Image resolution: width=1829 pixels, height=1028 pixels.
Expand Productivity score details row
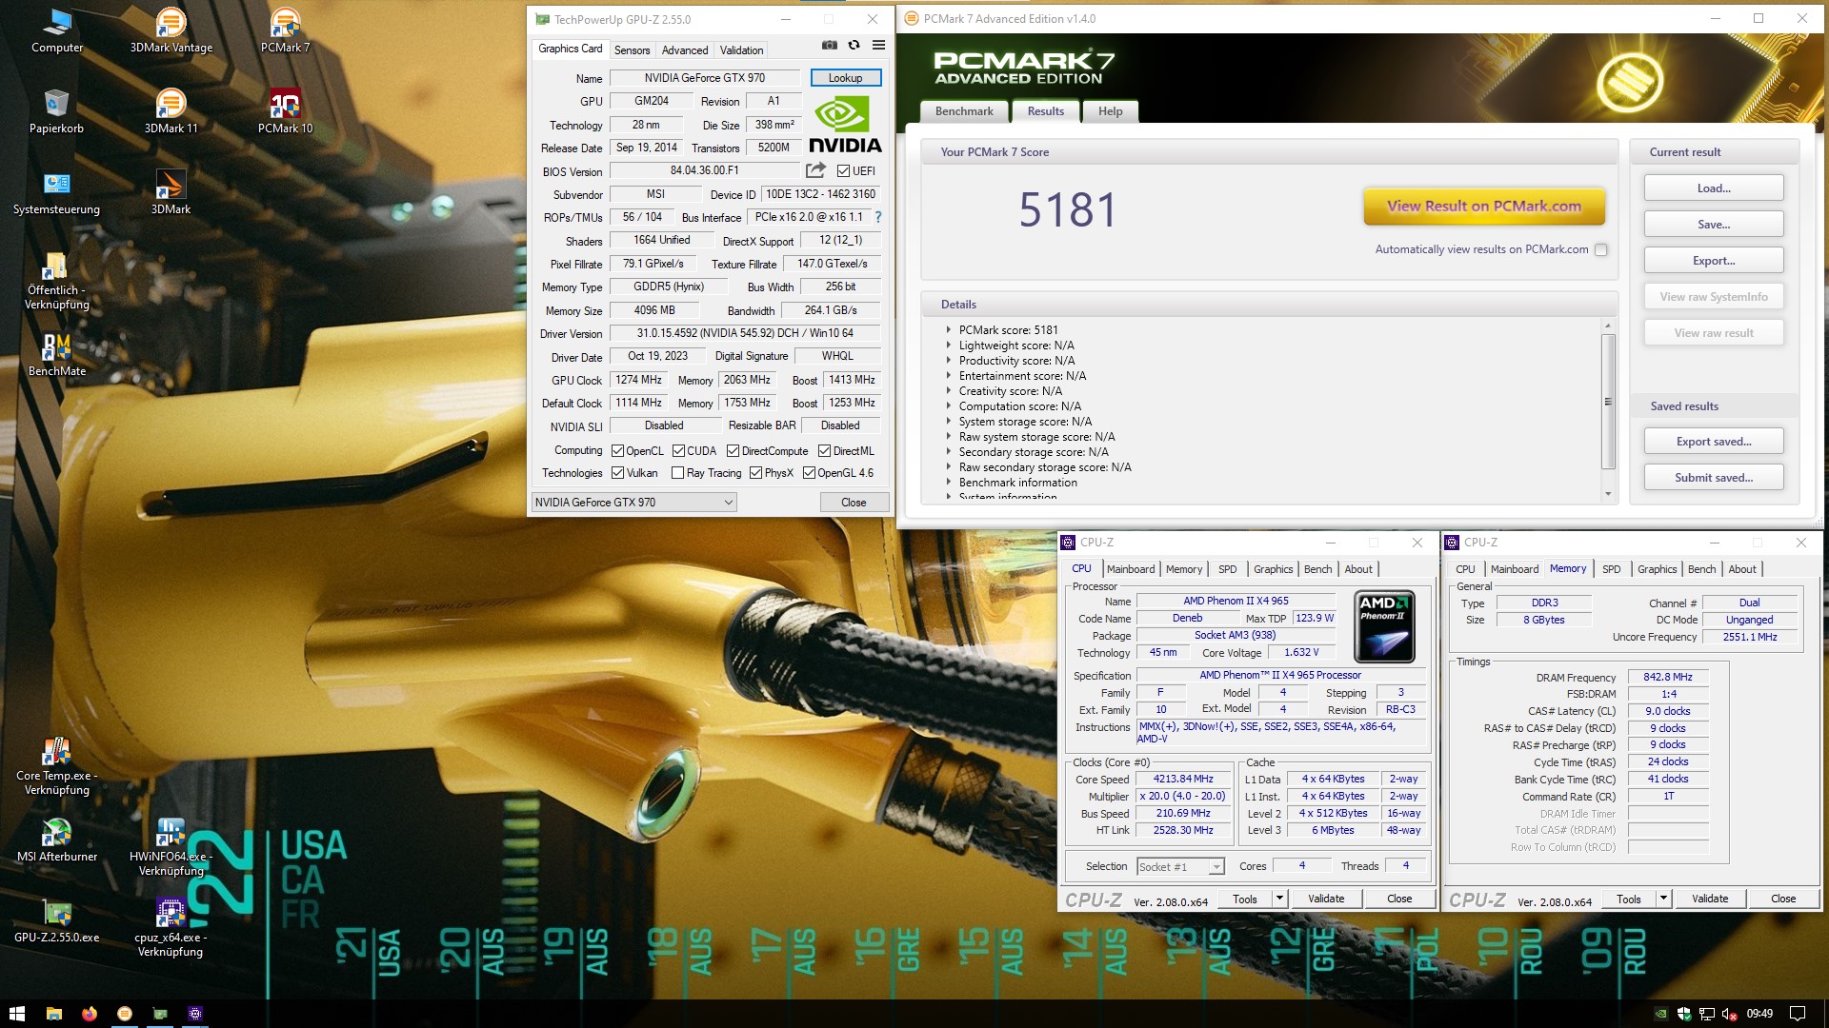[949, 361]
